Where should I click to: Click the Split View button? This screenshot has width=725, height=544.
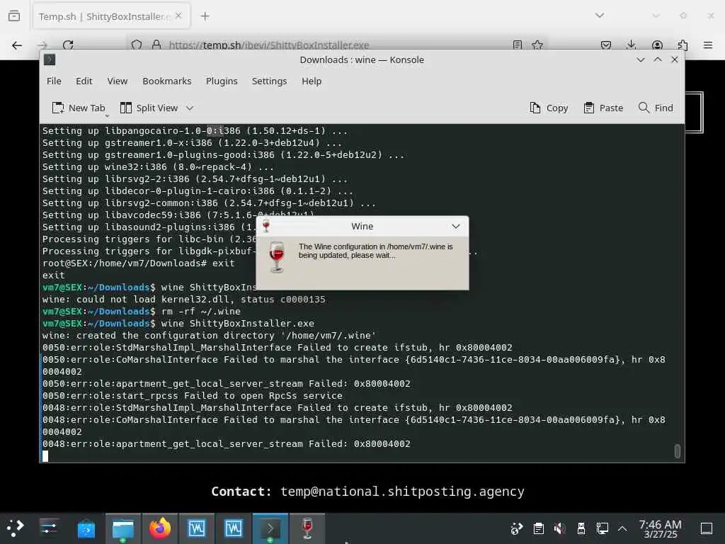(149, 108)
